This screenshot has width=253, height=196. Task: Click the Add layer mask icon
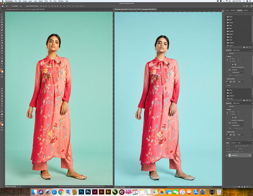[239, 187]
